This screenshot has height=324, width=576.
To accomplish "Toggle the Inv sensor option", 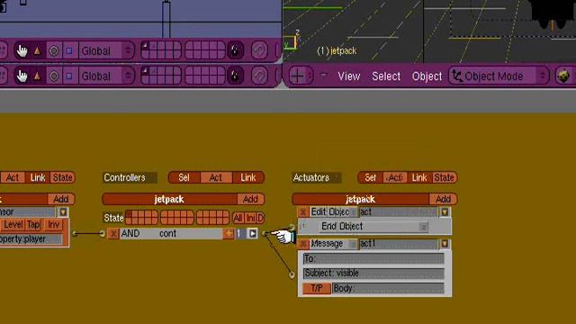I will 54,224.
